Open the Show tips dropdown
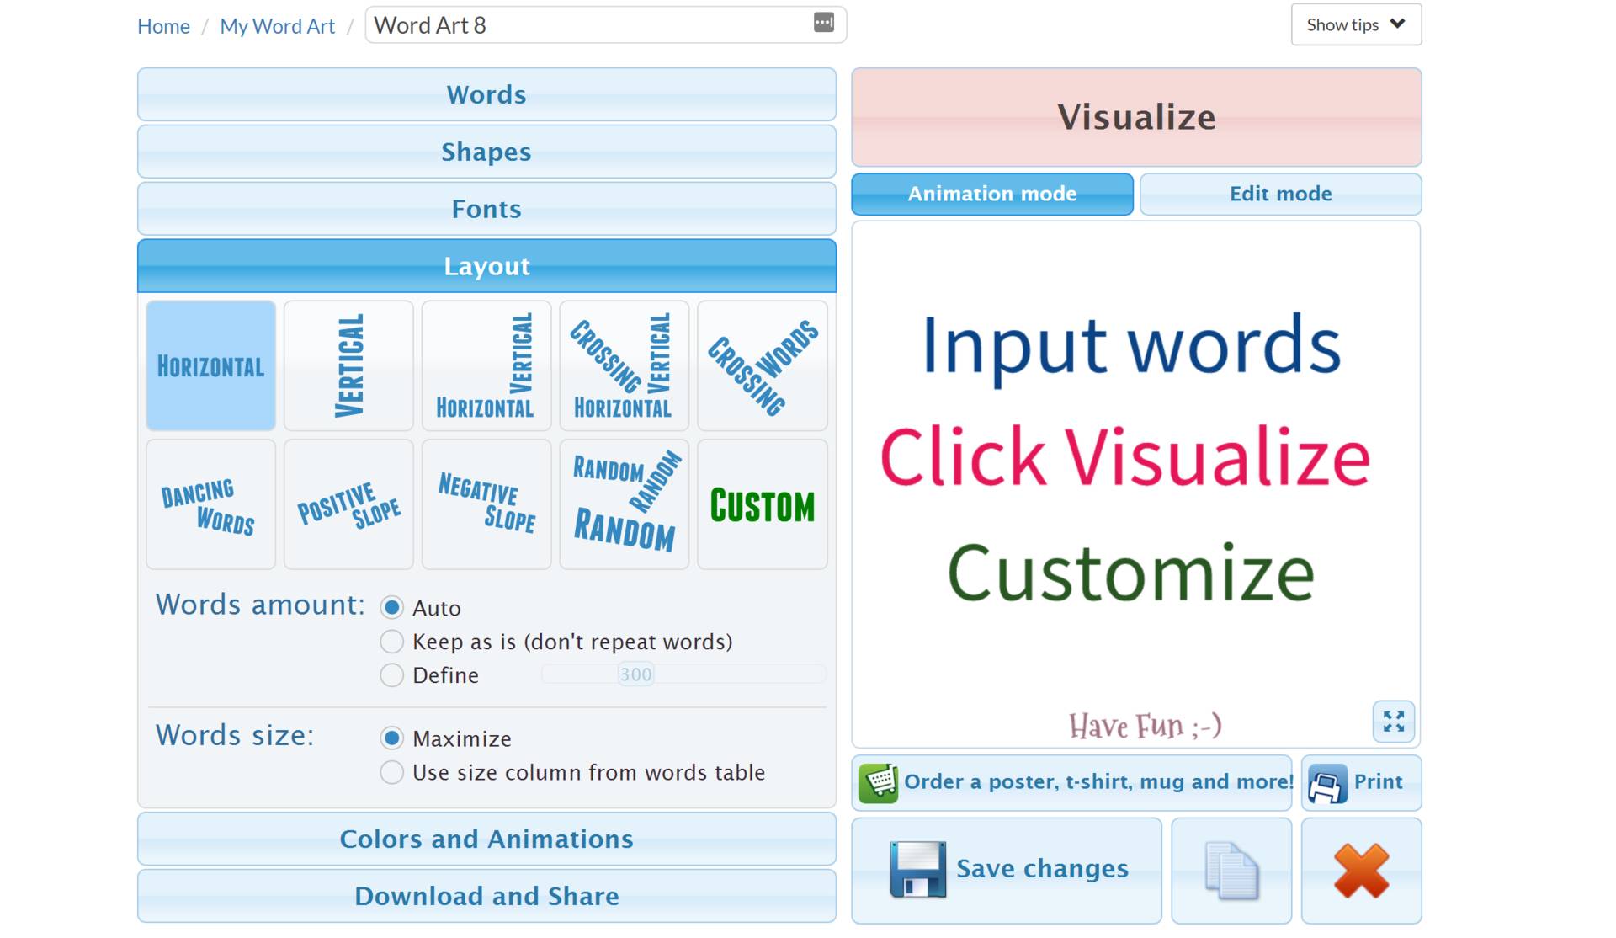Image resolution: width=1616 pixels, height=938 pixels. [1355, 24]
